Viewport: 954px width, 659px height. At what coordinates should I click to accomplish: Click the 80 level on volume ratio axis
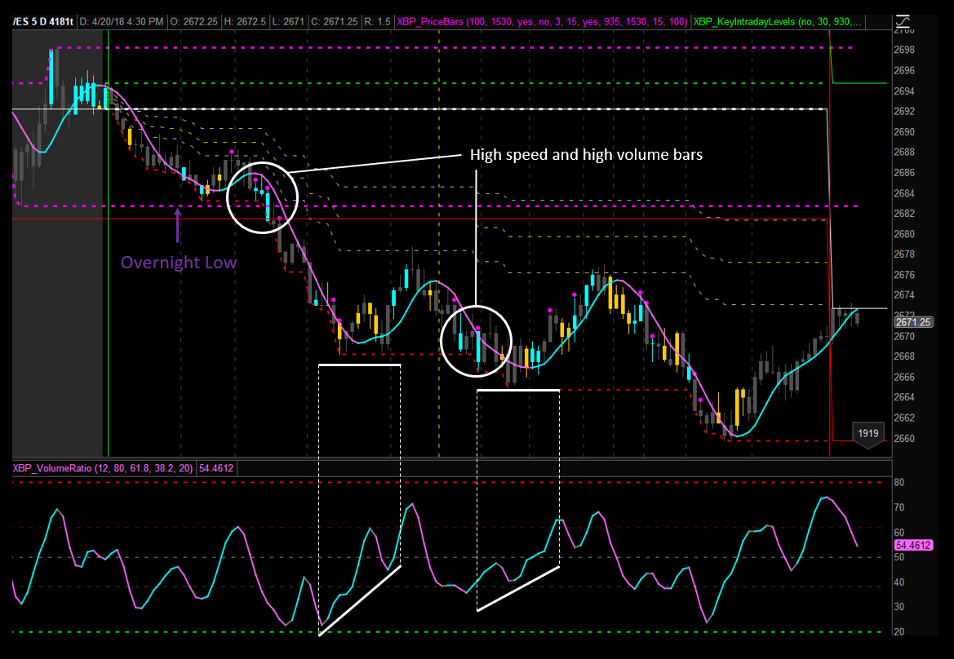point(900,483)
